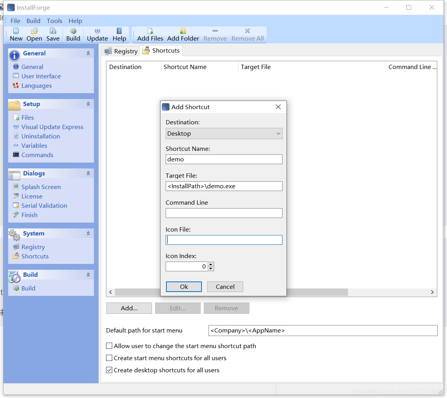
Task: Open Files under Setup
Action: click(x=27, y=117)
